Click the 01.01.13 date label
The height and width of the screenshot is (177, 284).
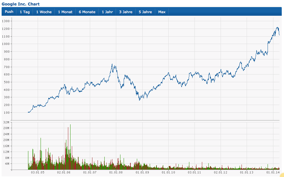point(247,172)
